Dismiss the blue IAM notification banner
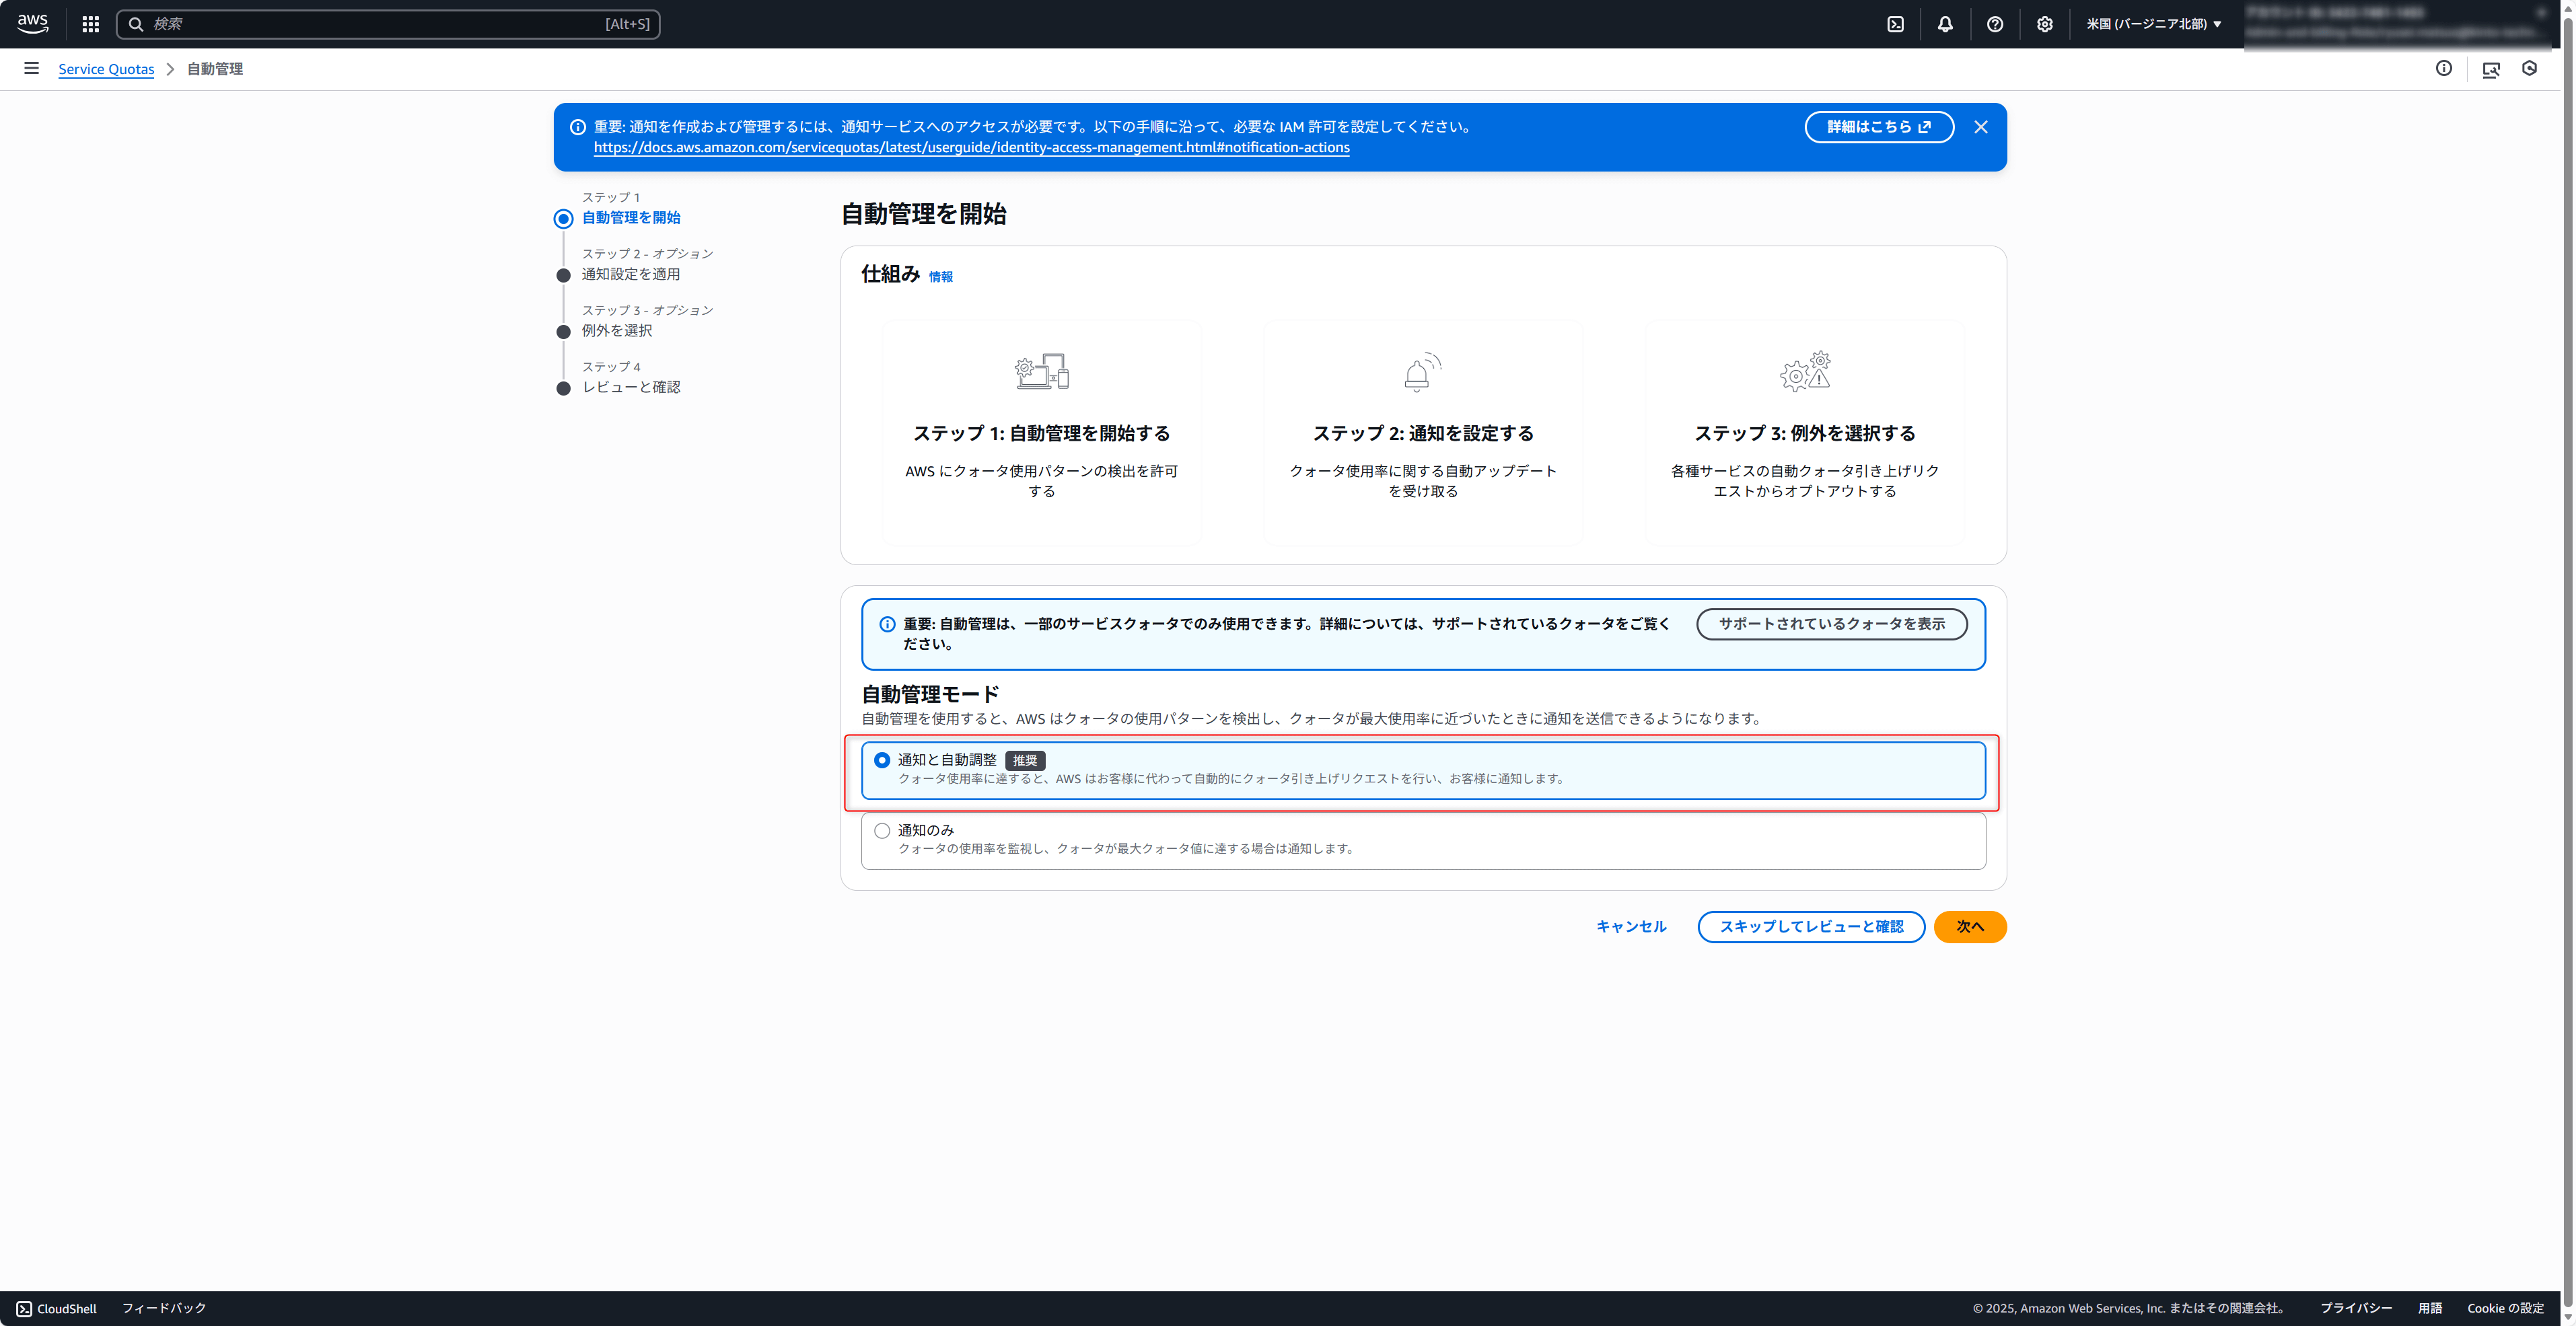This screenshot has height=1326, width=2576. click(1981, 127)
